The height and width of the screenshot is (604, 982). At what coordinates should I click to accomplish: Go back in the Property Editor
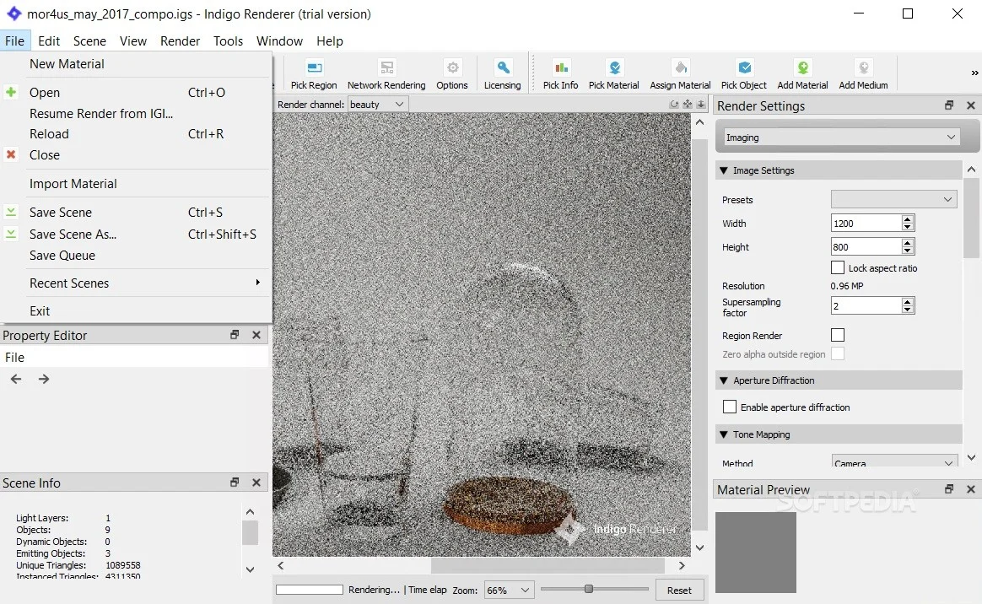tap(16, 379)
